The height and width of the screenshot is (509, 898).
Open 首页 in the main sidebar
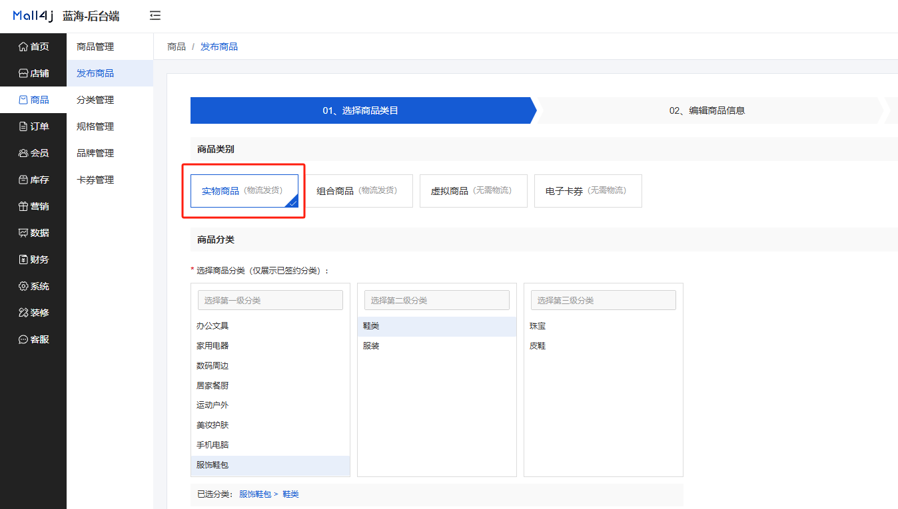pos(33,47)
